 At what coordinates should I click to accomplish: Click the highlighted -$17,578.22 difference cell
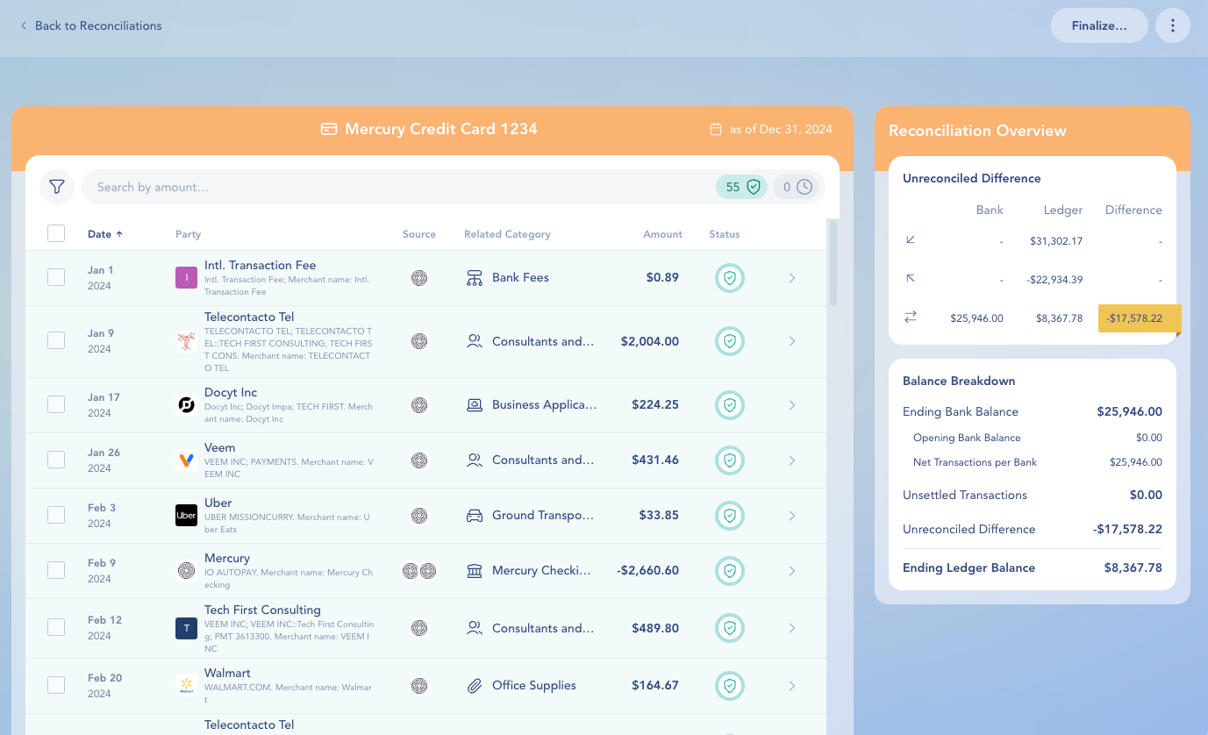pos(1140,318)
